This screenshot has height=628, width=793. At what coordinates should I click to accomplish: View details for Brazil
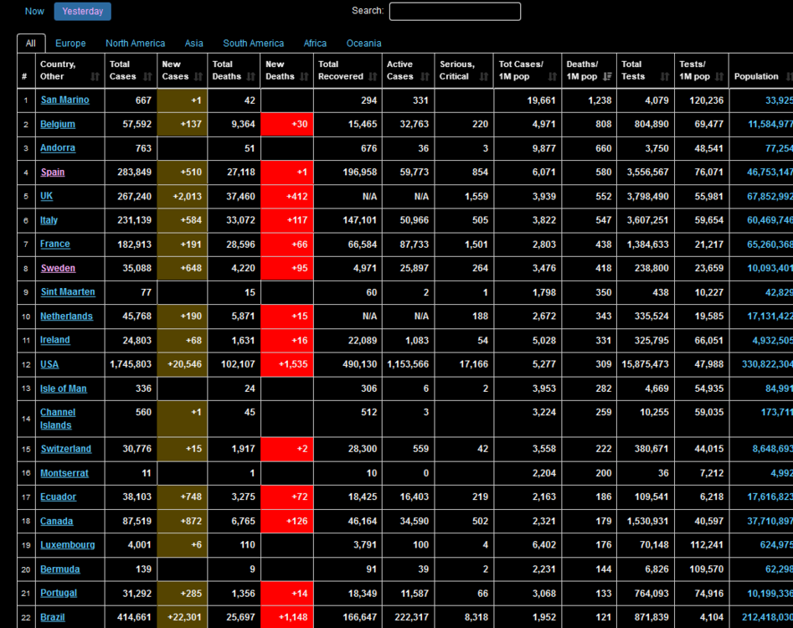click(x=51, y=616)
